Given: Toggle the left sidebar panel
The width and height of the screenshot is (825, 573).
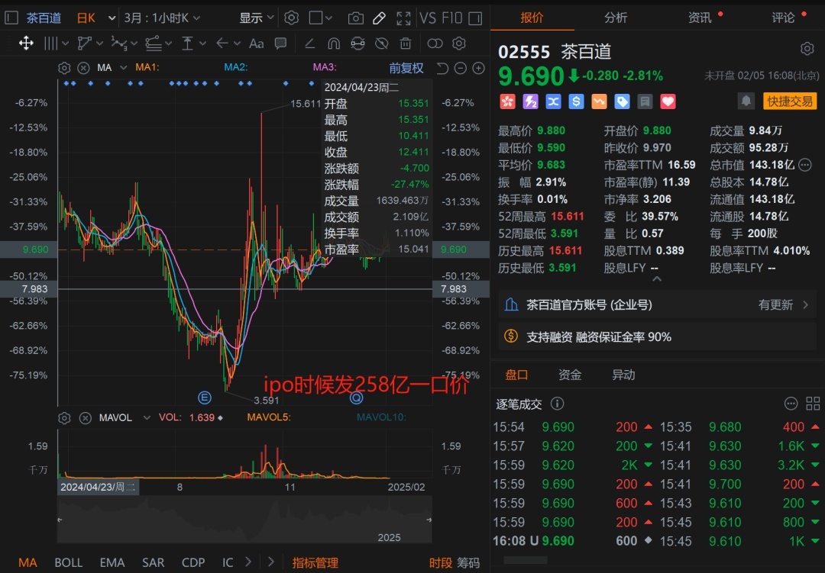Looking at the screenshot, I should coord(11,18).
